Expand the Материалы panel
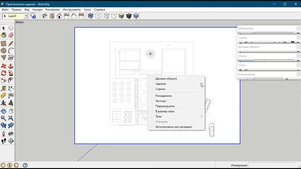This screenshot has width=301, height=169. (269, 28)
